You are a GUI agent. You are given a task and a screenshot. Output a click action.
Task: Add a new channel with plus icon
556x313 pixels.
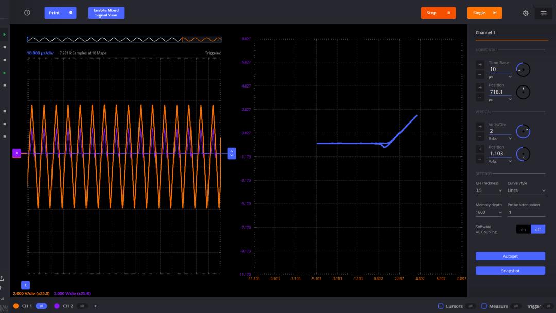[x=95, y=306]
